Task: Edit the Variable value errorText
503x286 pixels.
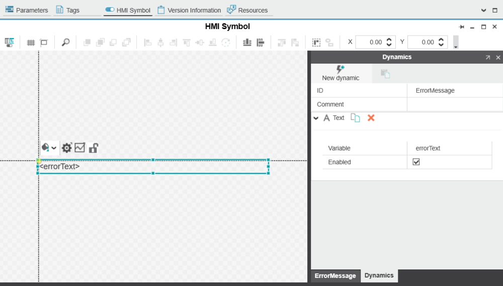Action: click(449, 148)
